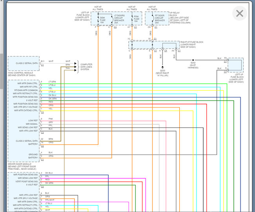The width and height of the screenshot is (255, 212).
Task: Click the 'PPL/WHT' wire color label
Action: [50, 200]
